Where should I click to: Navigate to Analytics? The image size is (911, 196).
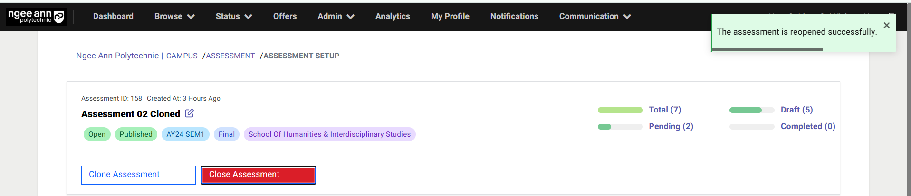(393, 17)
